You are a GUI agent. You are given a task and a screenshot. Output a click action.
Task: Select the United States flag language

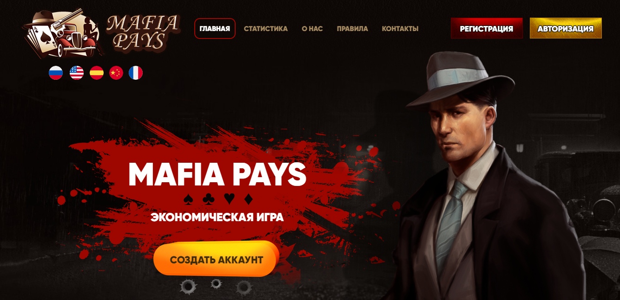pyautogui.click(x=77, y=73)
